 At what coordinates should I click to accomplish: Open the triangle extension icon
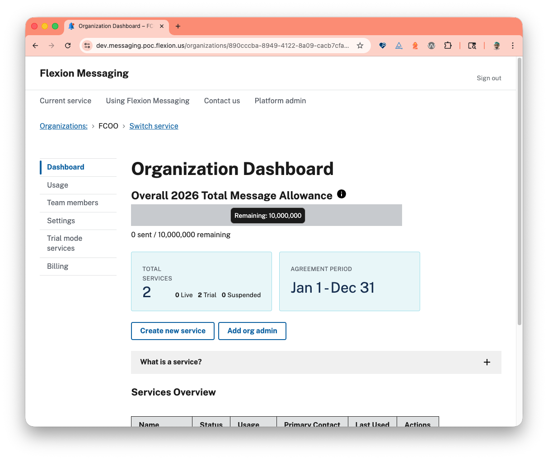[x=399, y=46]
